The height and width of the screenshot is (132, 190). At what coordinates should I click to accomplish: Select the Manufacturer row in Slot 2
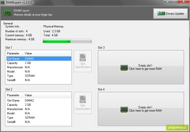(x=39, y=109)
